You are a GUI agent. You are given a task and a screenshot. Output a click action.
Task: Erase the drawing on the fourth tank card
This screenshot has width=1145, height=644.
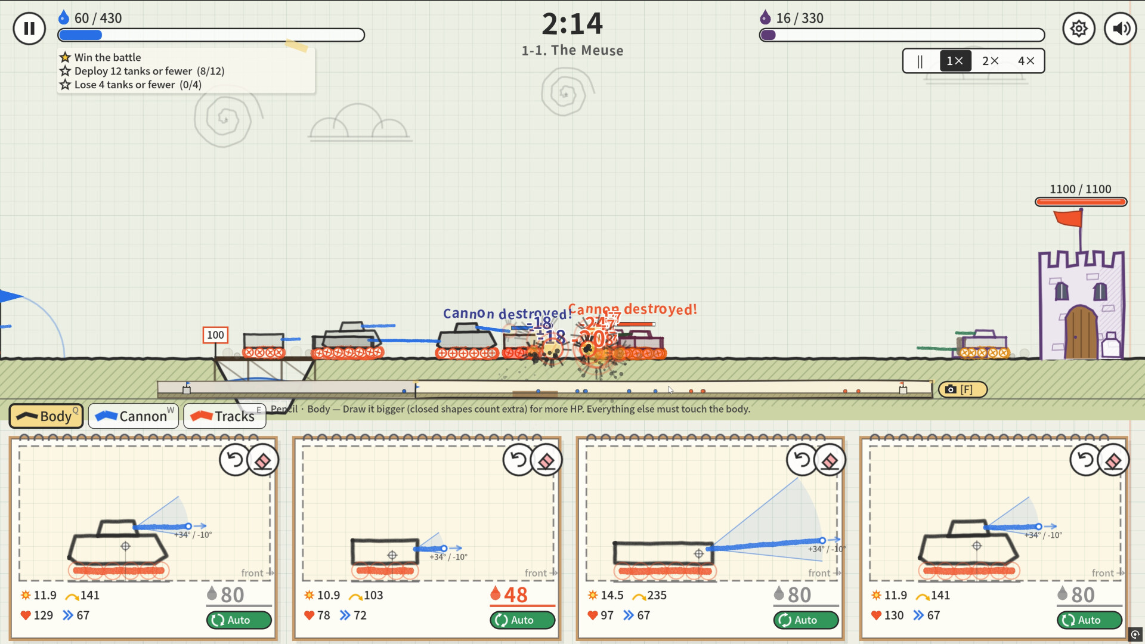pos(1113,460)
